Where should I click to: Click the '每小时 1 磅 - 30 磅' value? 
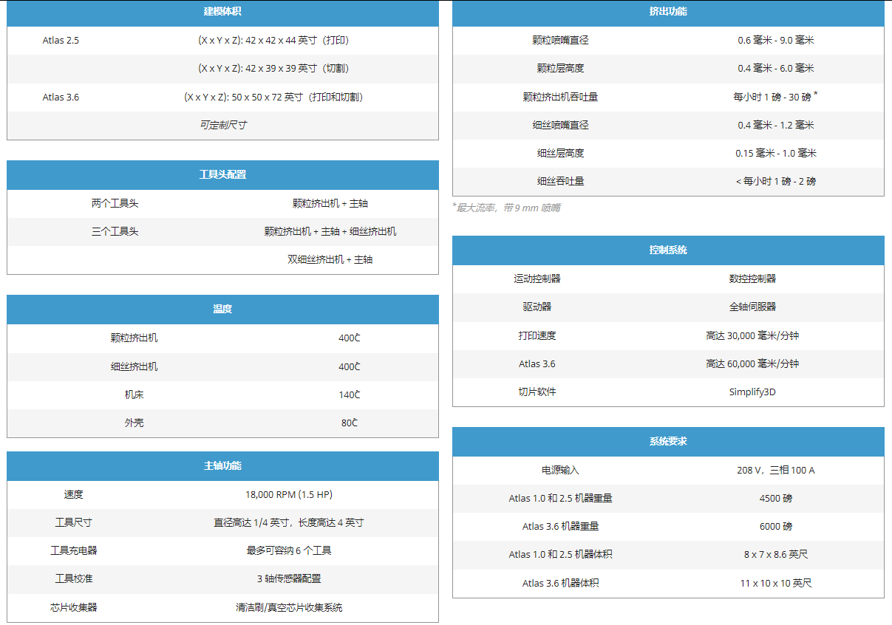pos(772,97)
